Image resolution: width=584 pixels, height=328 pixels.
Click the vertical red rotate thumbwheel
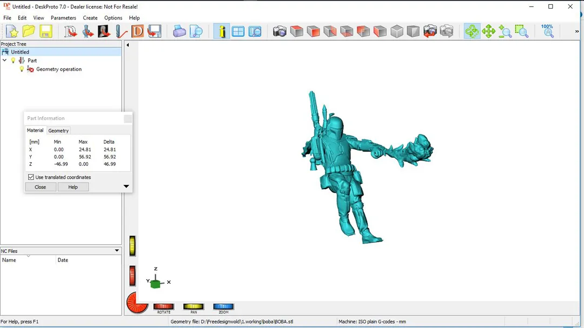click(132, 276)
